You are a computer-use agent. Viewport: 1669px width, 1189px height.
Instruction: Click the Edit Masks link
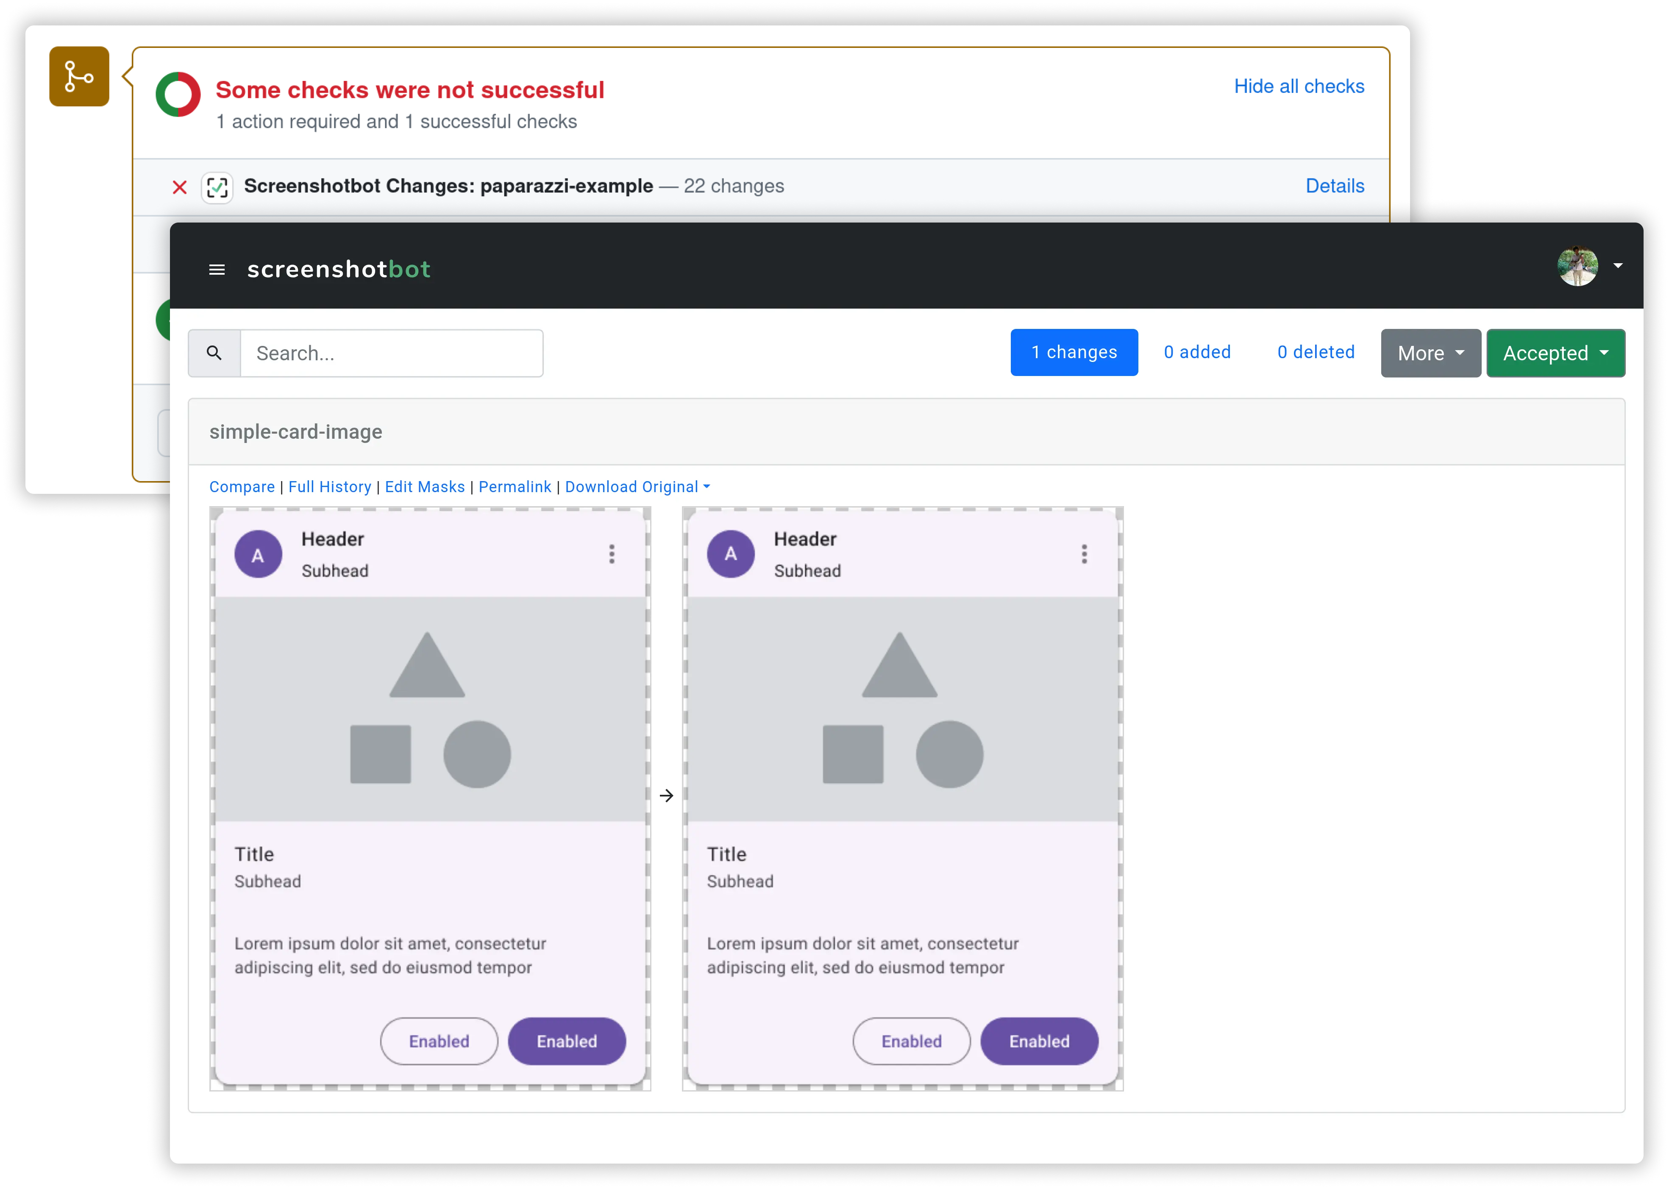pos(425,487)
